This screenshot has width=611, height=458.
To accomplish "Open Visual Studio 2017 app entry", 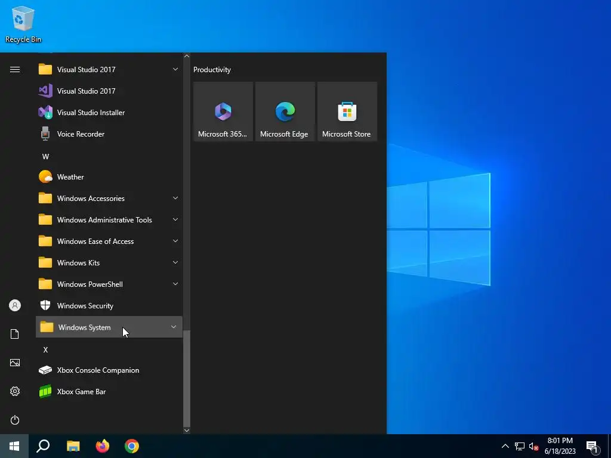I will click(x=109, y=91).
